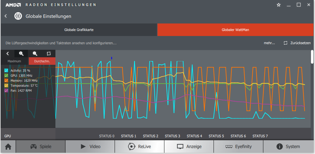The width and height of the screenshot is (315, 154).
Task: Click the play icon in Video
Action: point(83,146)
